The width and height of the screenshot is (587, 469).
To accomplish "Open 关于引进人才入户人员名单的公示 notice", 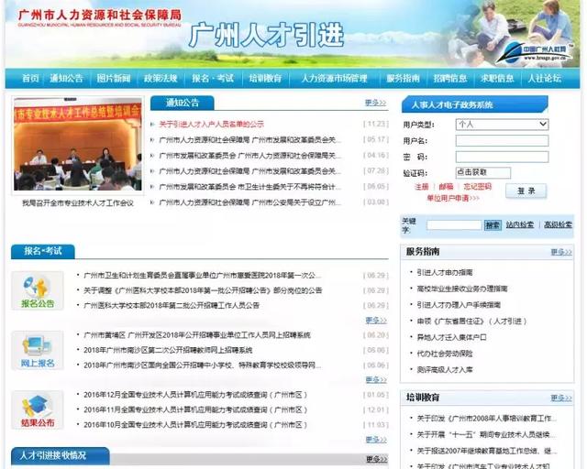I will [x=212, y=125].
